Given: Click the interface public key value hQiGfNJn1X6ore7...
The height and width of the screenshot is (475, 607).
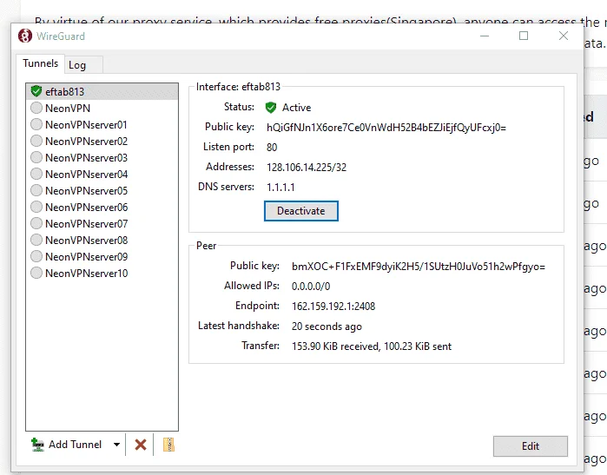Looking at the screenshot, I should pyautogui.click(x=386, y=128).
